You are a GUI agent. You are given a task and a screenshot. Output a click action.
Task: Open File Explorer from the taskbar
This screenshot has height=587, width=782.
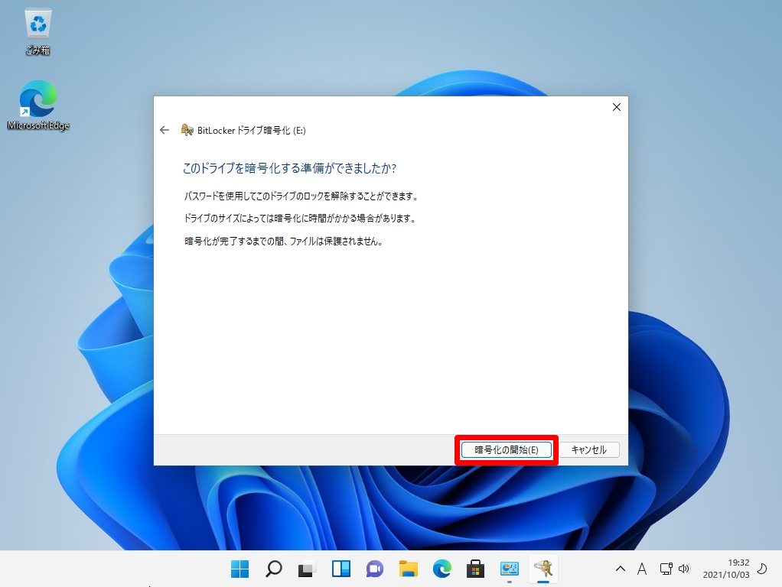[x=409, y=569]
